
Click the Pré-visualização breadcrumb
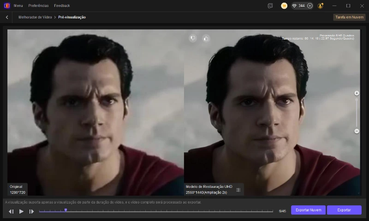click(72, 17)
